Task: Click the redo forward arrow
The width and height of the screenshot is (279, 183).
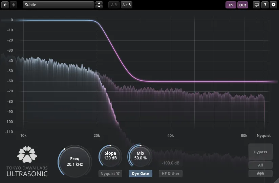Action: tap(13, 5)
